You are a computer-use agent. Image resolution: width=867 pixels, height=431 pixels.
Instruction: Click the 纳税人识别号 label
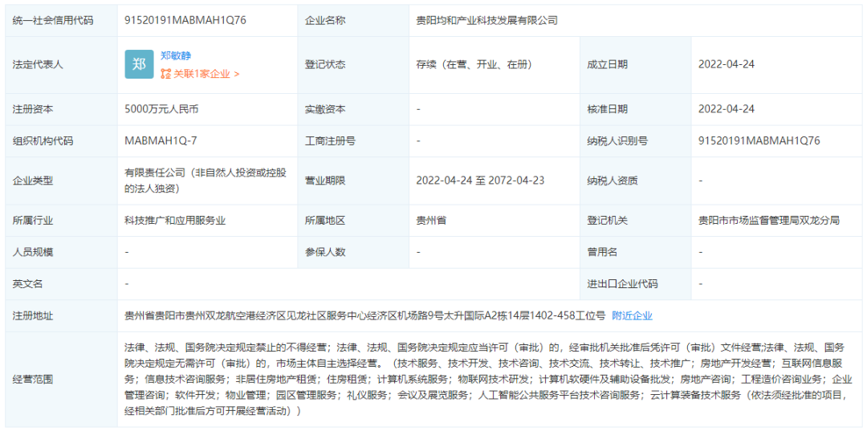[x=617, y=141]
